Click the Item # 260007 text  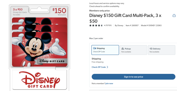click(x=132, y=25)
